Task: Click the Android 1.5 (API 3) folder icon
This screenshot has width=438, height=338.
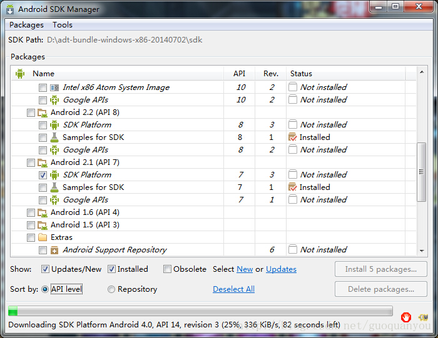Action: tap(43, 225)
